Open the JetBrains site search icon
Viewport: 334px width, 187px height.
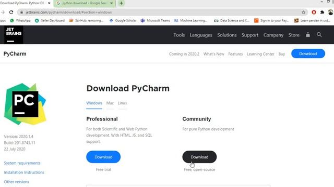coord(319,35)
